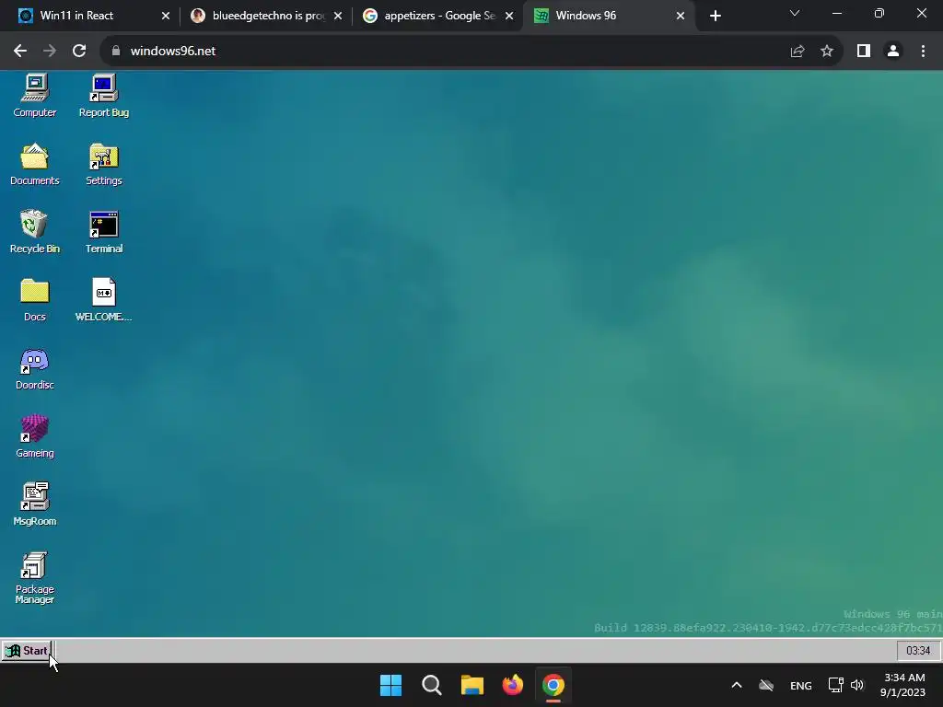Open the Settings desktop icon
The width and height of the screenshot is (943, 707).
click(104, 164)
